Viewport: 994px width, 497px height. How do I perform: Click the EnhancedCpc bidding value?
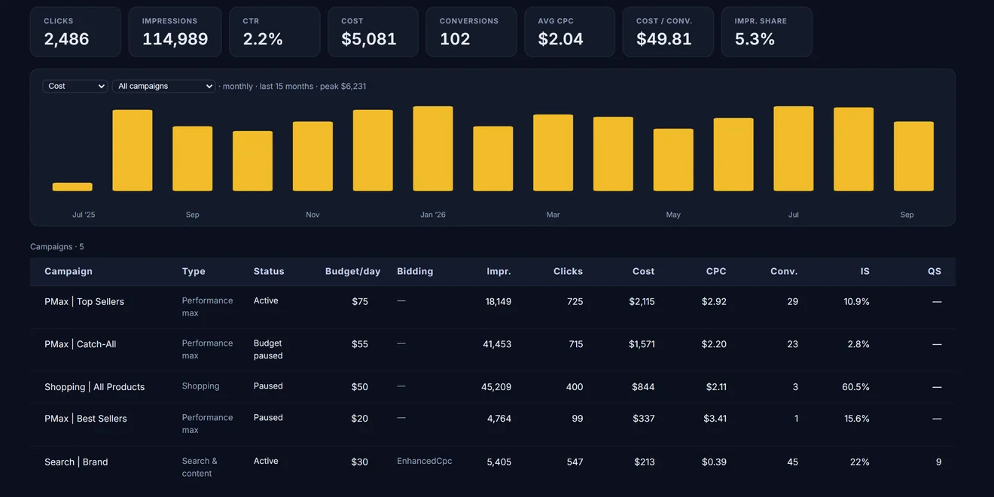tap(425, 461)
